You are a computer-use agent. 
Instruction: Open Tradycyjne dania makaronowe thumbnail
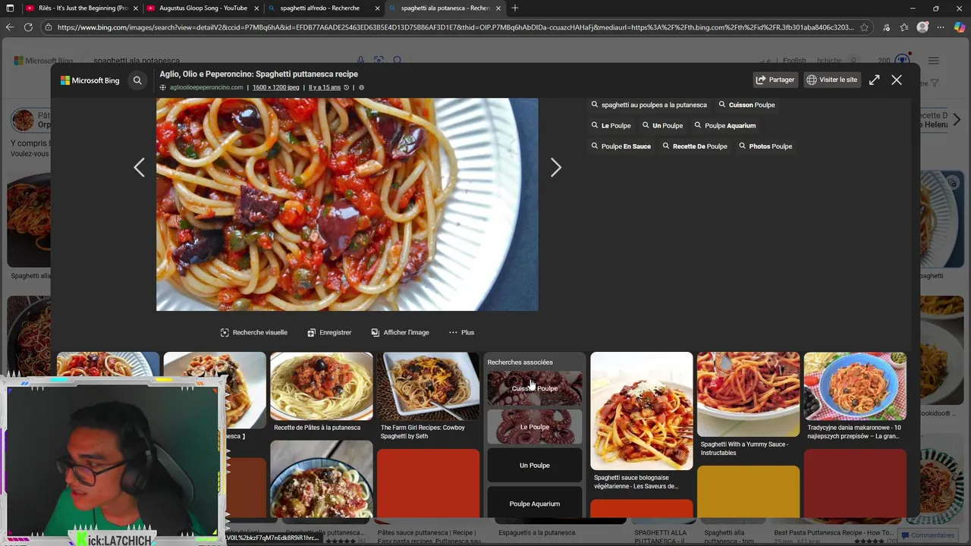[x=855, y=386]
